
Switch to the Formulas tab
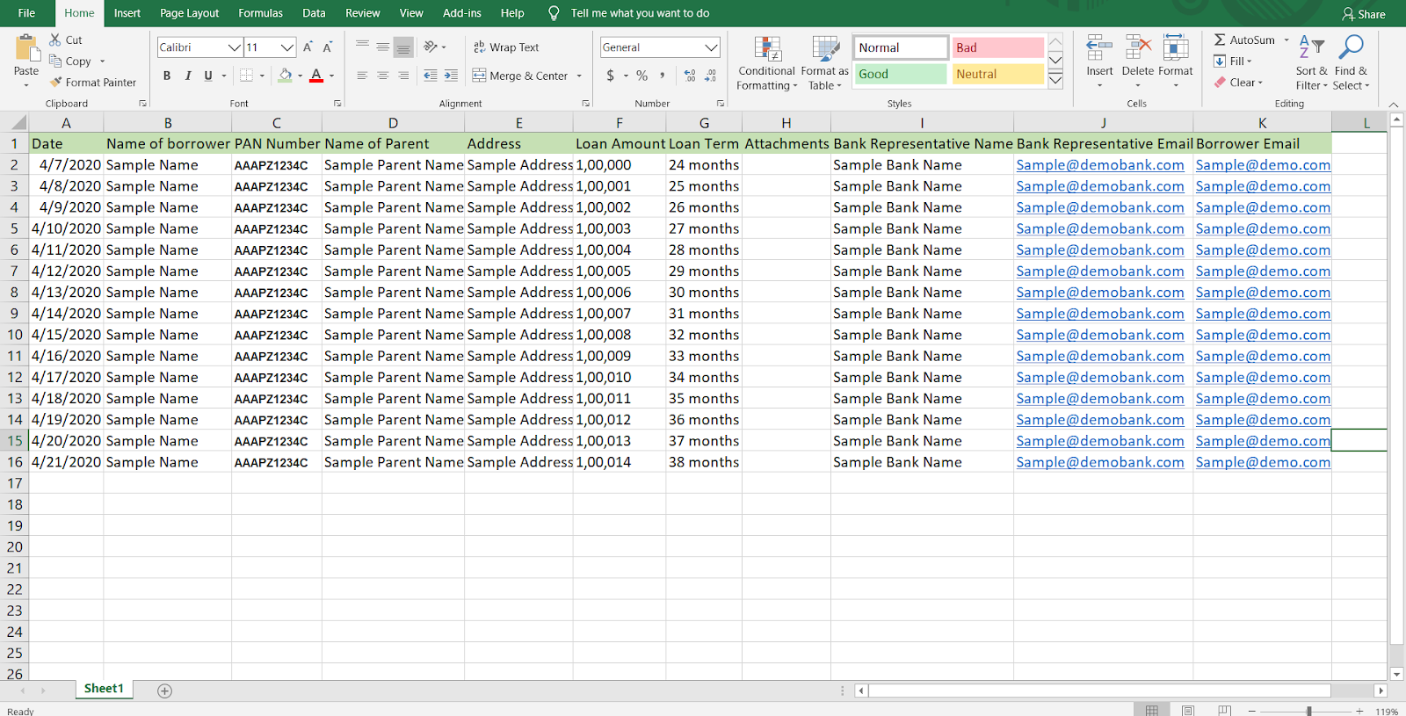coord(260,13)
